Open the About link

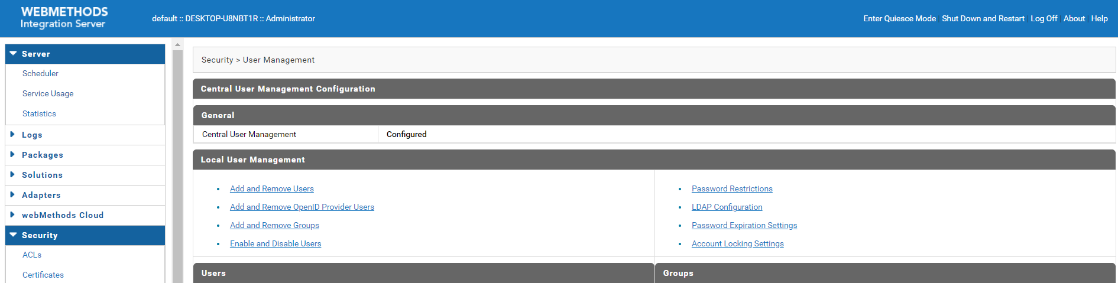pos(1074,18)
